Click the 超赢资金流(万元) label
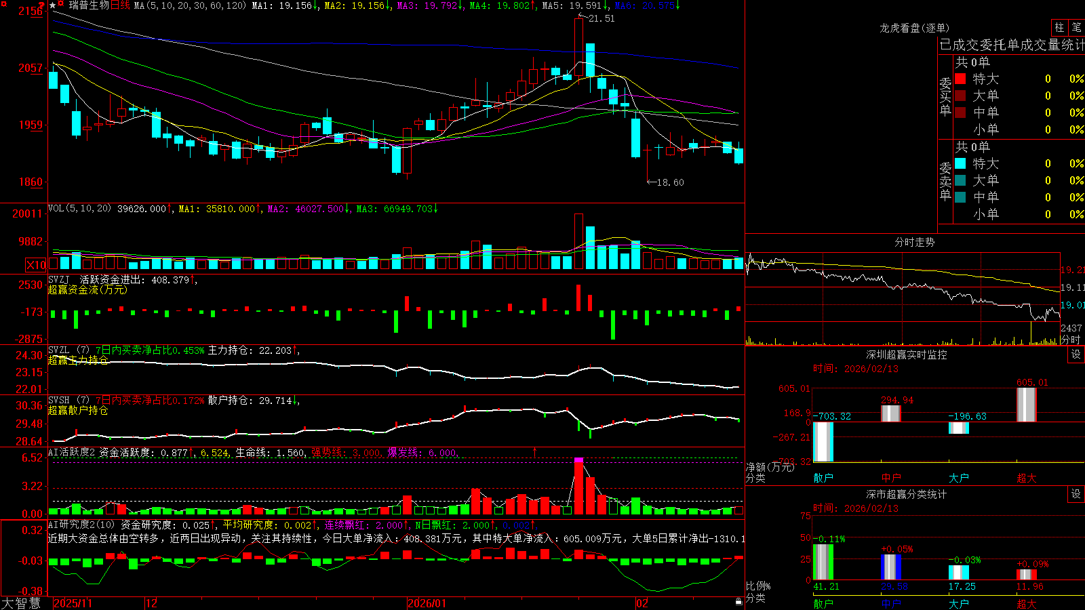Image resolution: width=1085 pixels, height=610 pixels. 87,289
